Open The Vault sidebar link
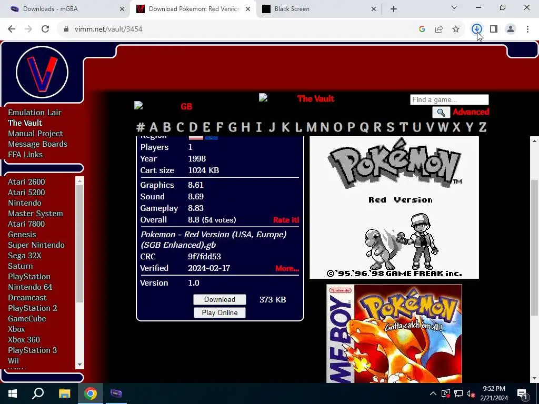 click(25, 123)
